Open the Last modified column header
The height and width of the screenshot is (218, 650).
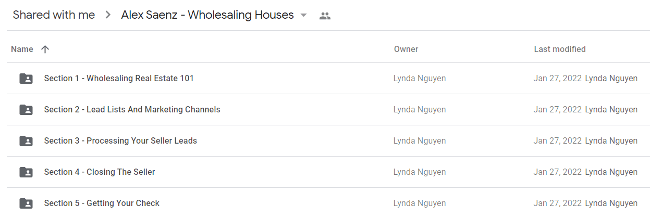pos(560,49)
